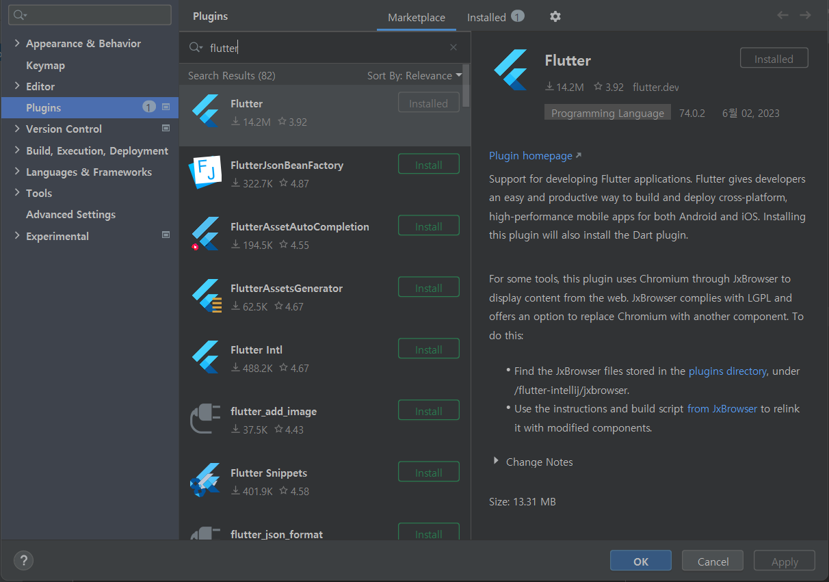
Task: Select Plugins in settings tree
Action: [90, 107]
